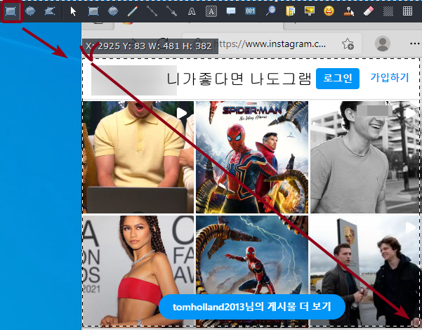Image resolution: width=422 pixels, height=330 pixels.
Task: Choose the boxed text A tool
Action: click(211, 11)
